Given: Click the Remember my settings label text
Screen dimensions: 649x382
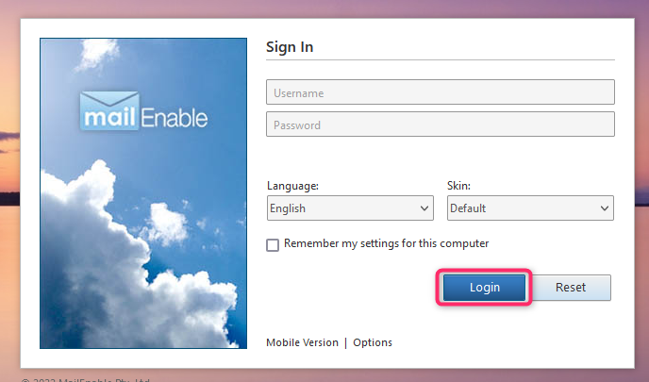Looking at the screenshot, I should click(x=386, y=243).
